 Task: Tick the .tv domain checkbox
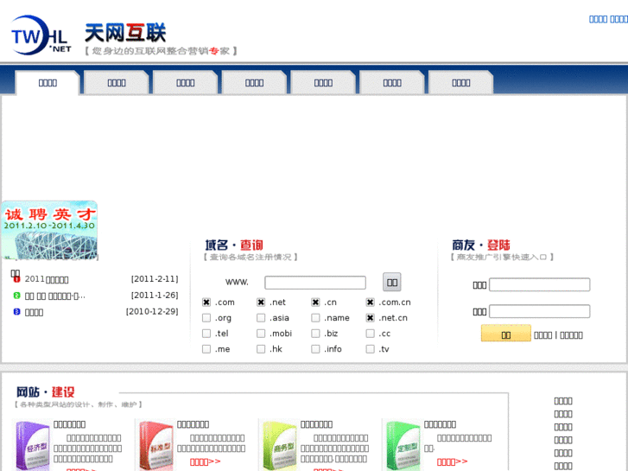tap(370, 349)
